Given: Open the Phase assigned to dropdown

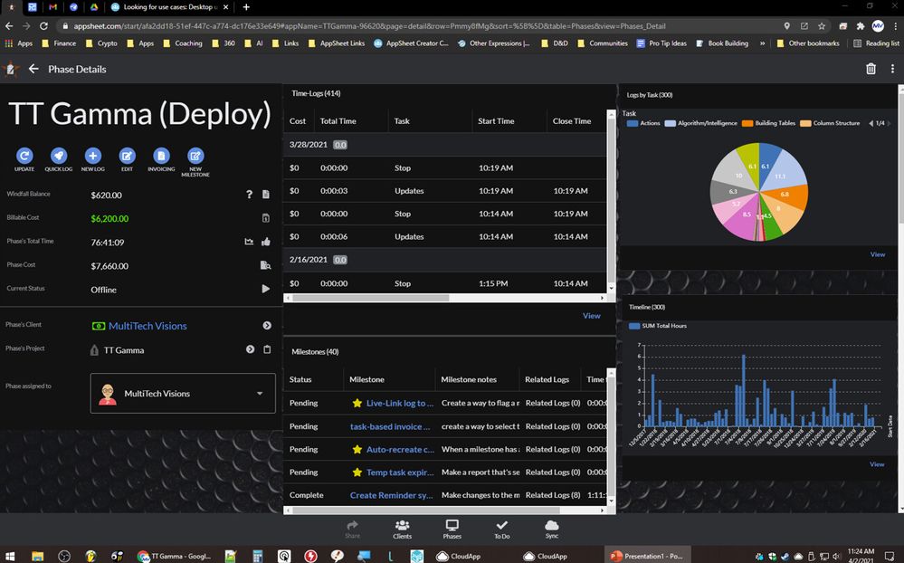Looking at the screenshot, I should [x=183, y=394].
